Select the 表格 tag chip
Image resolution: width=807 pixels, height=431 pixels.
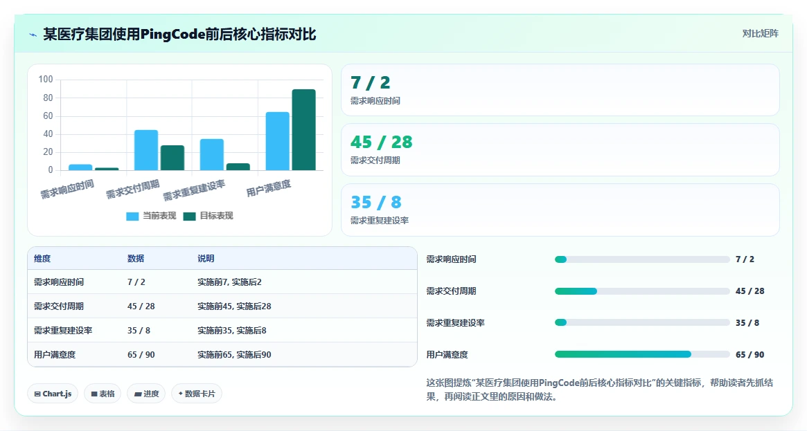click(103, 394)
